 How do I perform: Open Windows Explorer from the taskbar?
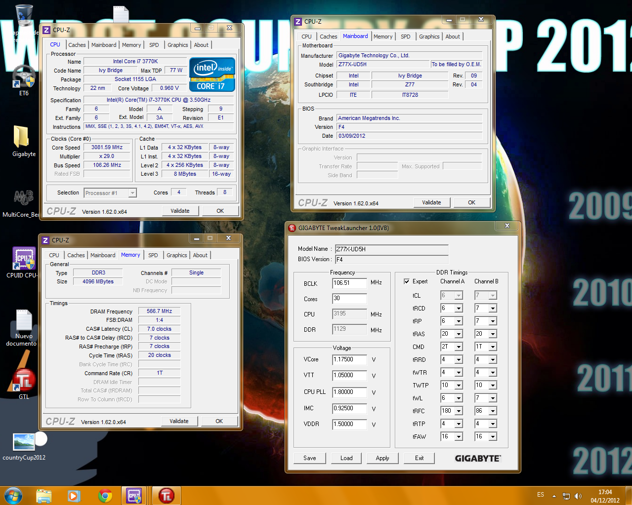[43, 496]
